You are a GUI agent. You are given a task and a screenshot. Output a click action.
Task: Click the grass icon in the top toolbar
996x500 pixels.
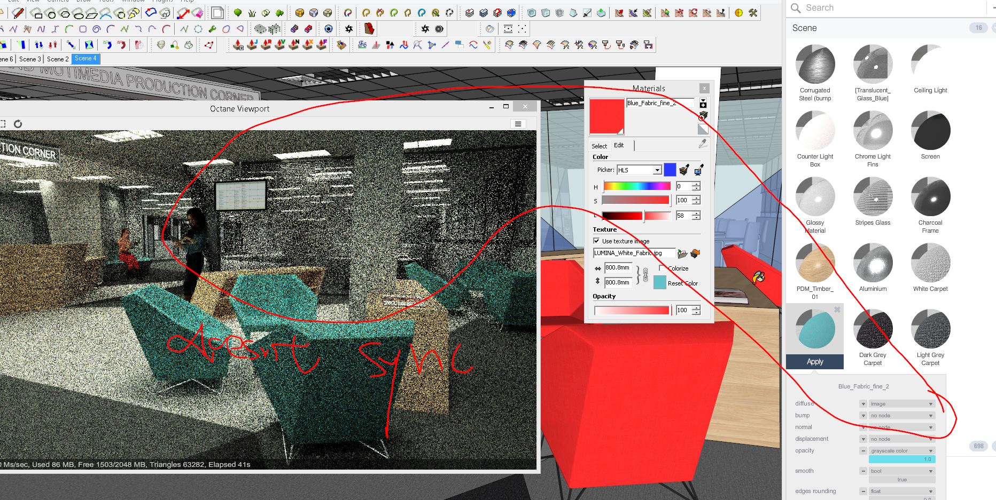pos(252,13)
